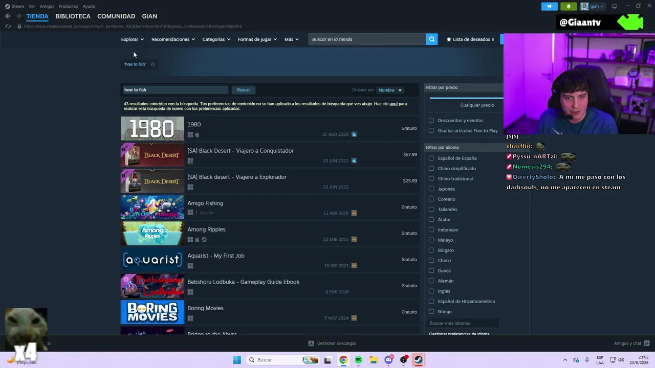Open File Explorer from the taskbar
This screenshot has width=655, height=368.
point(374,360)
